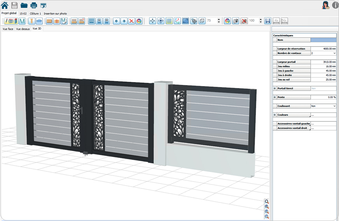Click the camera snapshot icon

236,21
